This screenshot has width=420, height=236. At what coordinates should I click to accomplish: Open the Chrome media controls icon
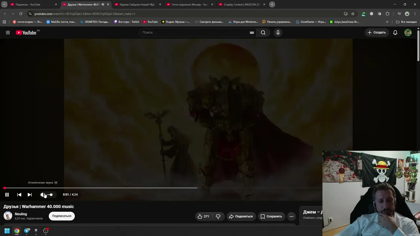point(399,14)
